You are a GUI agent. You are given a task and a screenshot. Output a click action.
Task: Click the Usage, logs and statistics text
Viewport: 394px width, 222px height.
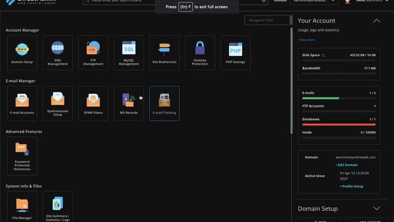coord(318,30)
